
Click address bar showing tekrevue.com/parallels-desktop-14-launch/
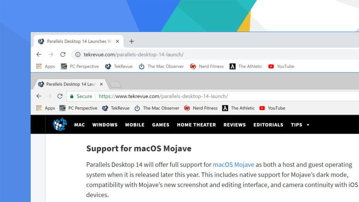215,55
